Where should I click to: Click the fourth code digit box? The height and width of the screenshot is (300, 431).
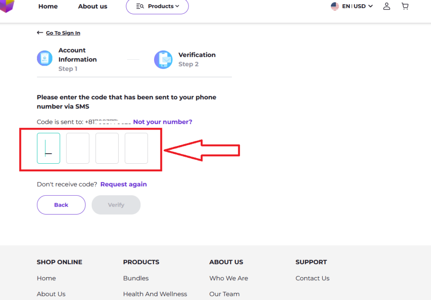coord(136,148)
